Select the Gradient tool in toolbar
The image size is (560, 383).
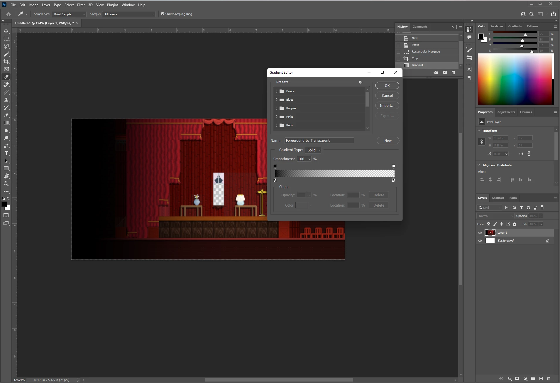(x=6, y=123)
